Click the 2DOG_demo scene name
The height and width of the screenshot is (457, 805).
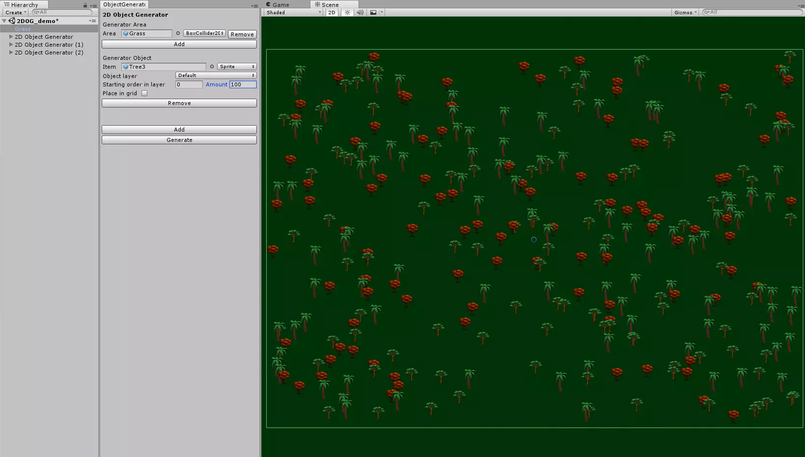coord(38,21)
